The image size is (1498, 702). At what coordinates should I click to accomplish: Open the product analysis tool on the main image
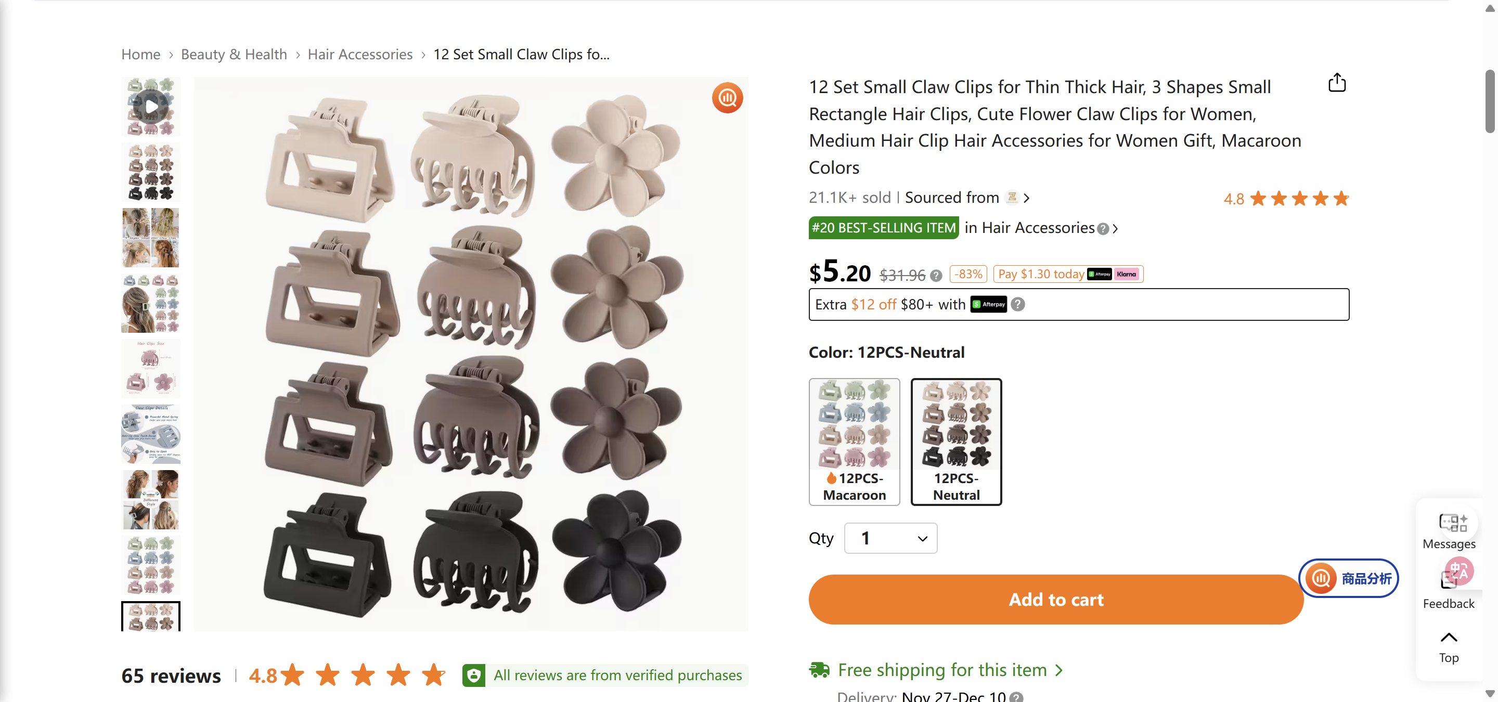click(x=727, y=98)
